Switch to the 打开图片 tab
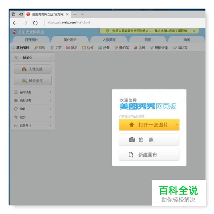Screen dimensions: 214x214 coord(31,40)
